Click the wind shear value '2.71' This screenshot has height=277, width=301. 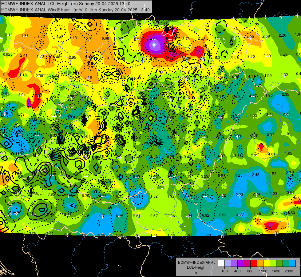coord(290,173)
